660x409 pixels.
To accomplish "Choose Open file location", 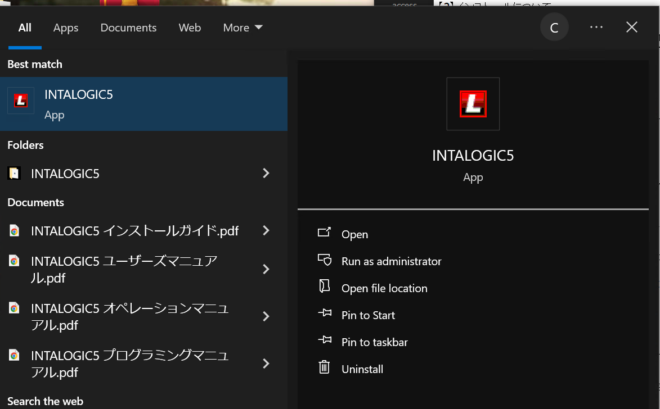I will [384, 288].
